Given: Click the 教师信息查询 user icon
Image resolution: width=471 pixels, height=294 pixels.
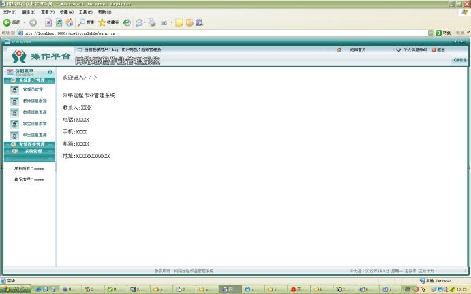Looking at the screenshot, I should click(14, 113).
